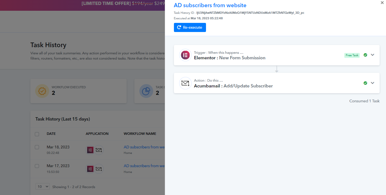
Task: Click the Free Task badge
Action: pyautogui.click(x=352, y=55)
